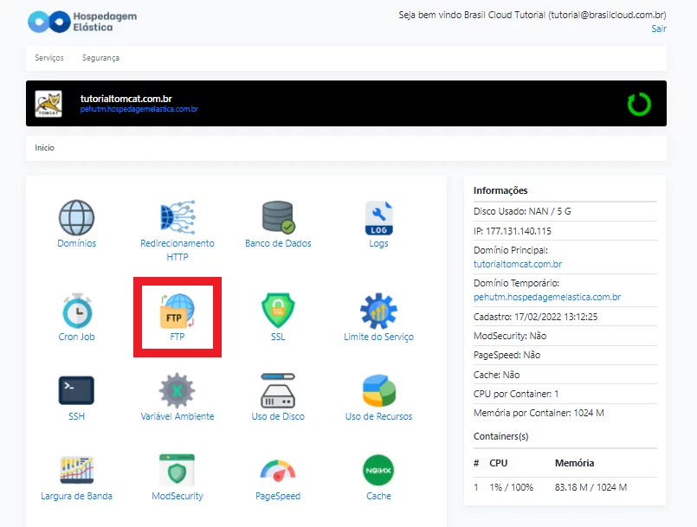Click Domínio Temporário link in Informações
Screen dimensions: 697x527
547,297
